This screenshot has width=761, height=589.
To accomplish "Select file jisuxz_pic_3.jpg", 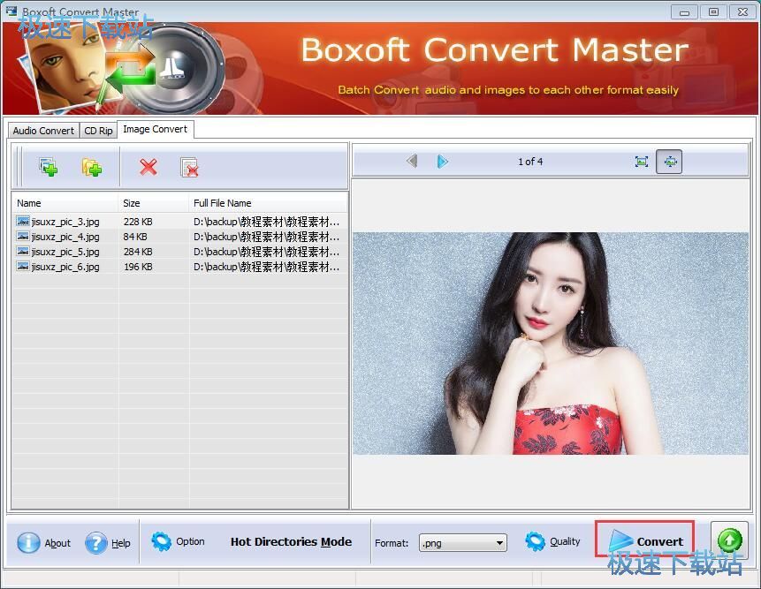I will tap(65, 222).
